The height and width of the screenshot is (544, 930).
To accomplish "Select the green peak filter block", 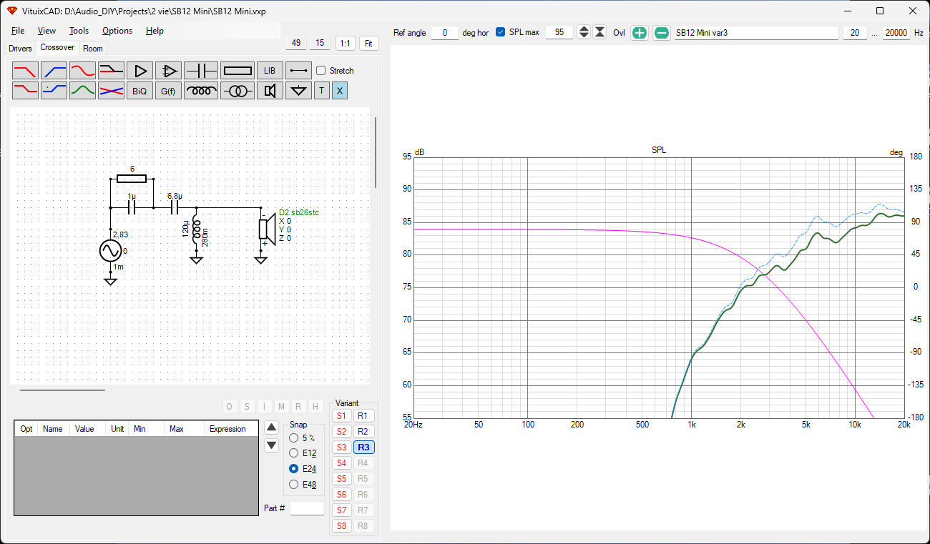I will point(83,91).
